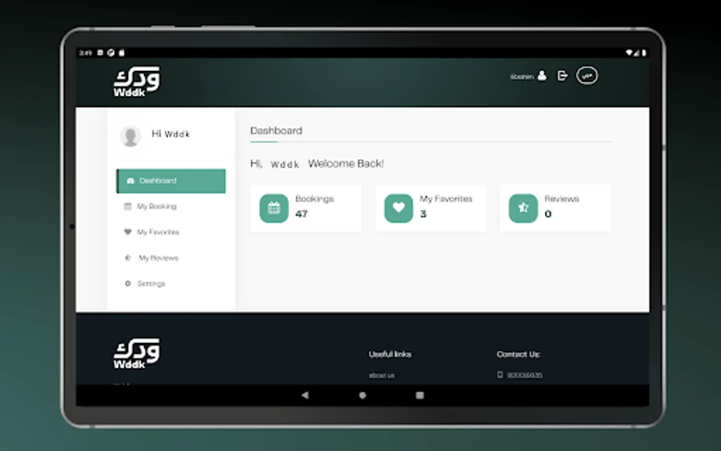Image resolution: width=721 pixels, height=451 pixels.
Task: Click the Bookings calendar icon
Action: tap(274, 208)
